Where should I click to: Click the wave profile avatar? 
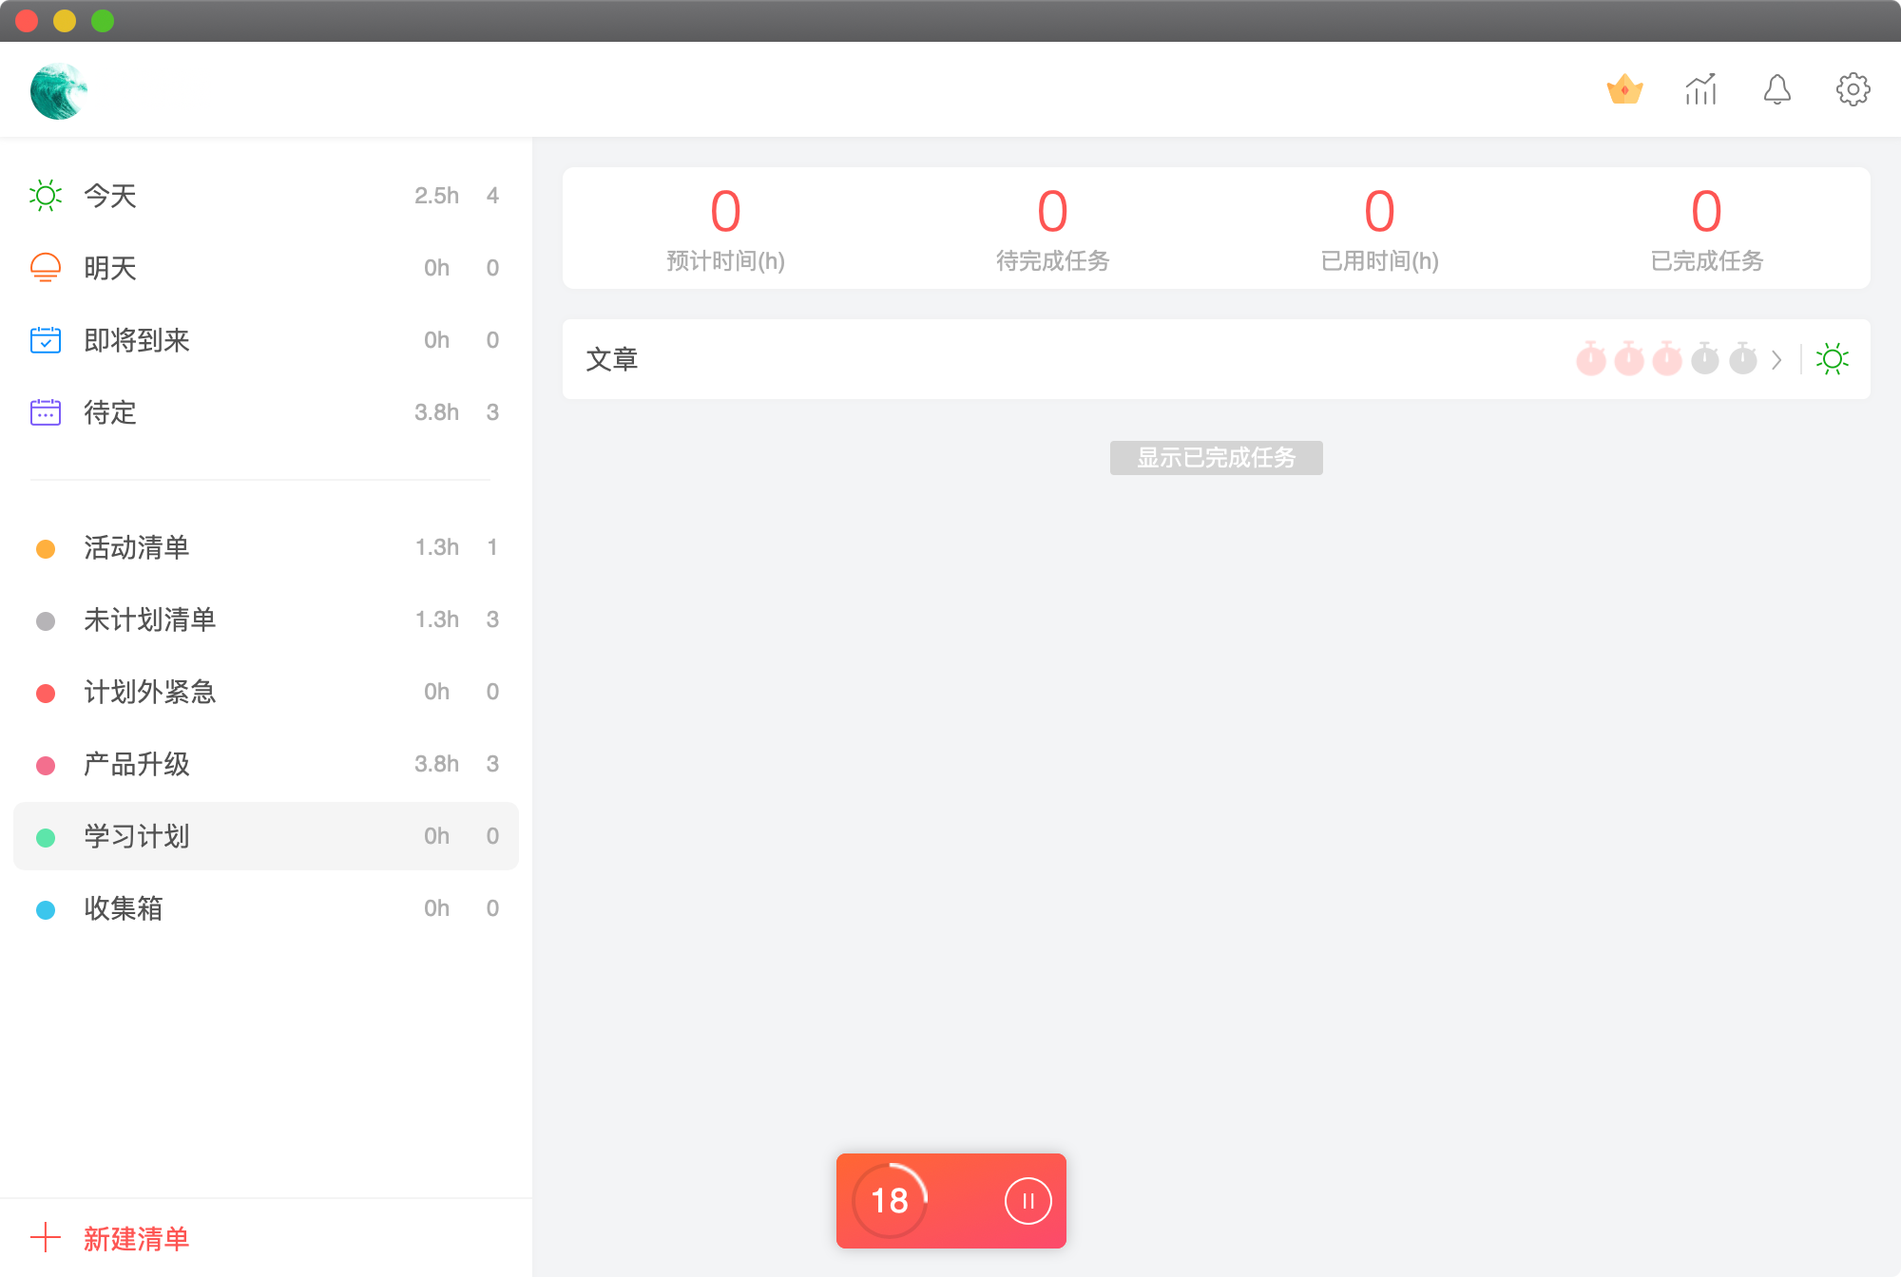[58, 91]
